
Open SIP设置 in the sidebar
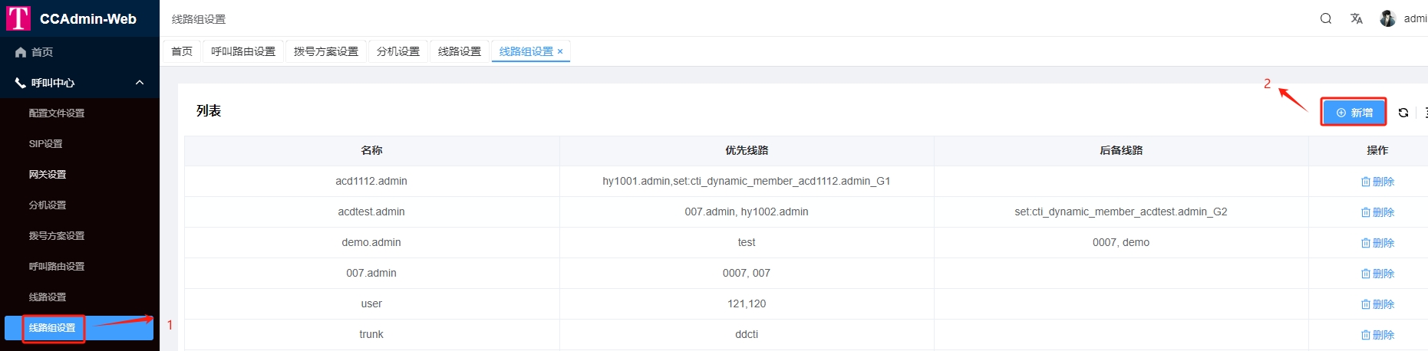(x=45, y=144)
